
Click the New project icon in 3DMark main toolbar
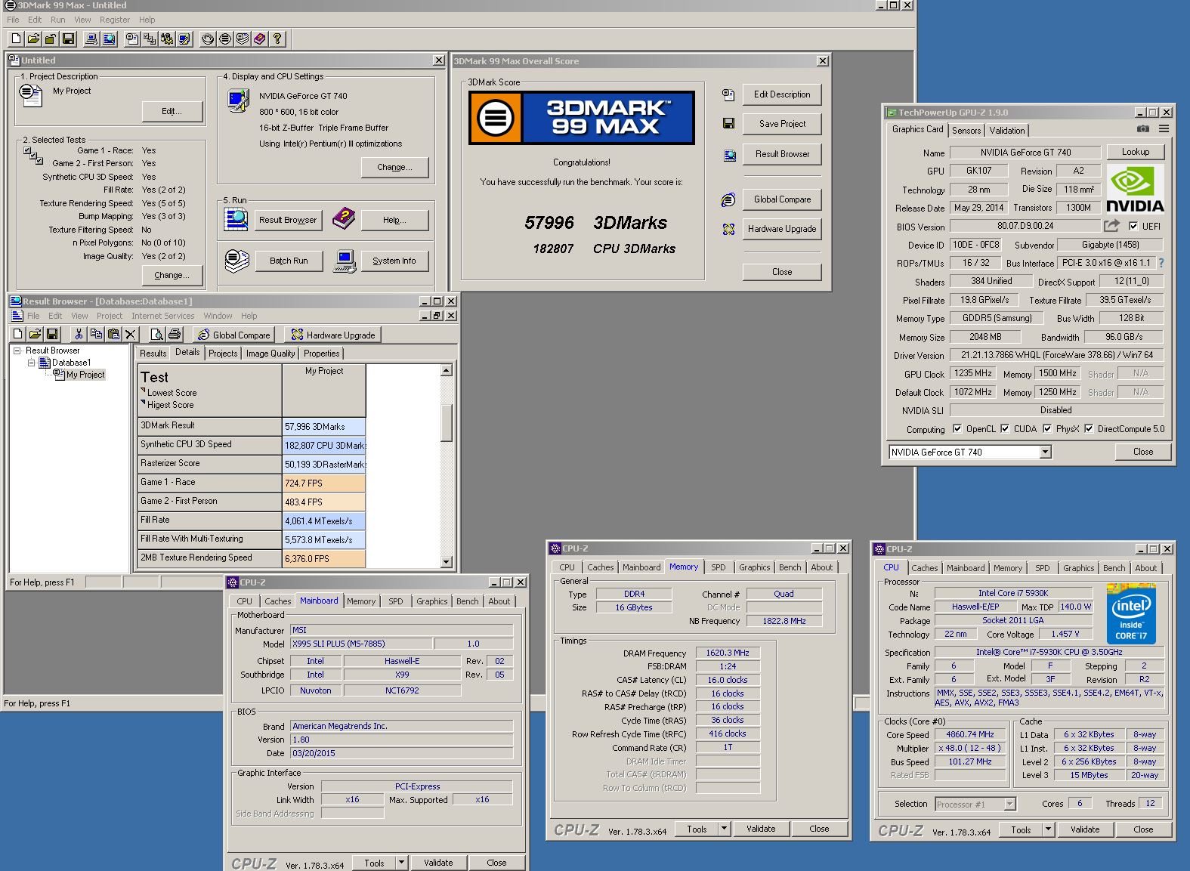(17, 39)
